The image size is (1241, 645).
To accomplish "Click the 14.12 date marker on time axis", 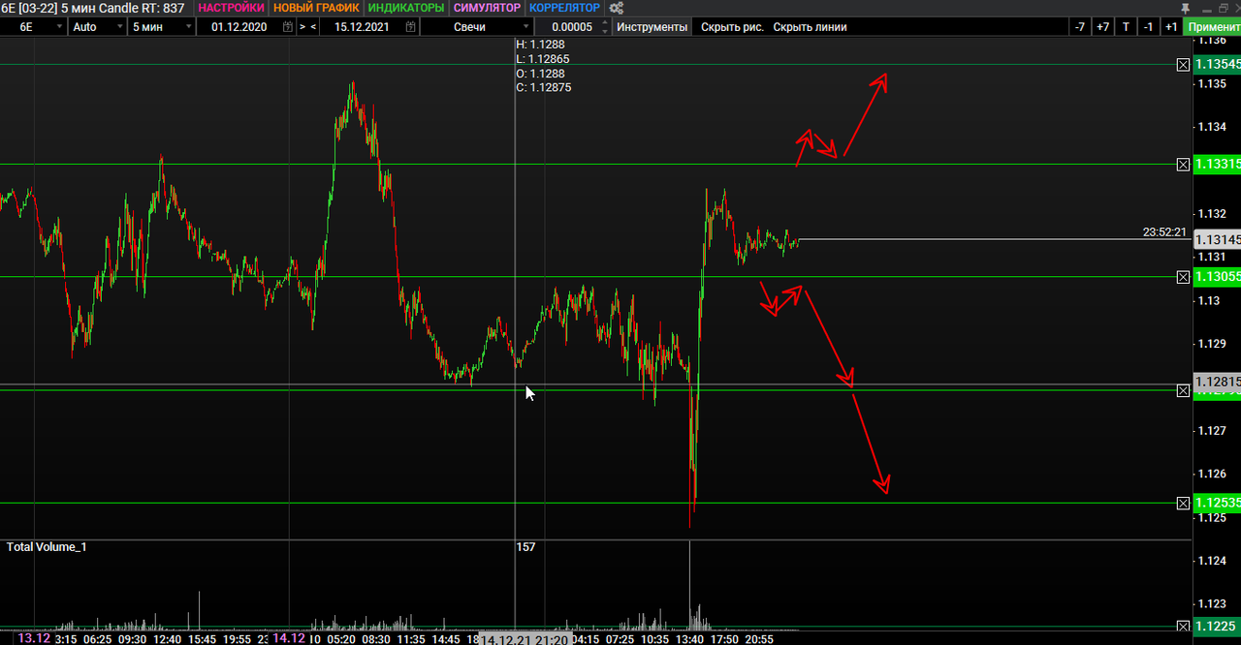I will pos(289,638).
